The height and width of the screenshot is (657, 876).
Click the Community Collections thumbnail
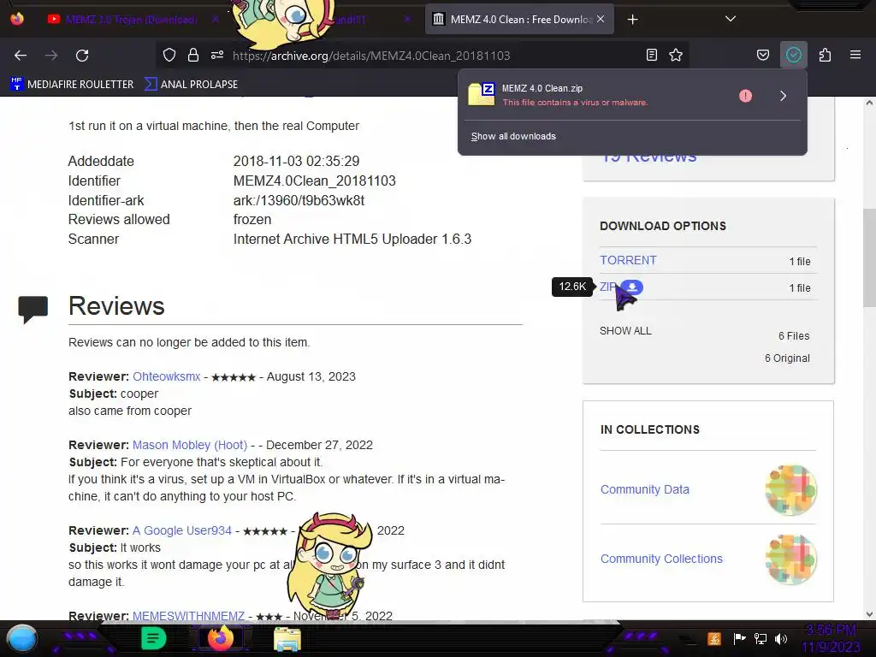[x=791, y=559]
